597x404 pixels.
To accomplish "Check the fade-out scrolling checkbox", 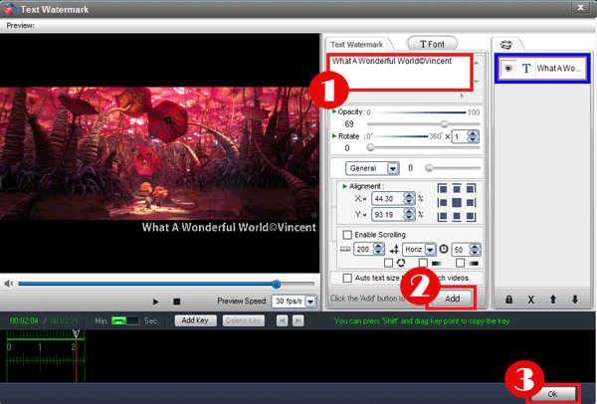I will coord(461,263).
